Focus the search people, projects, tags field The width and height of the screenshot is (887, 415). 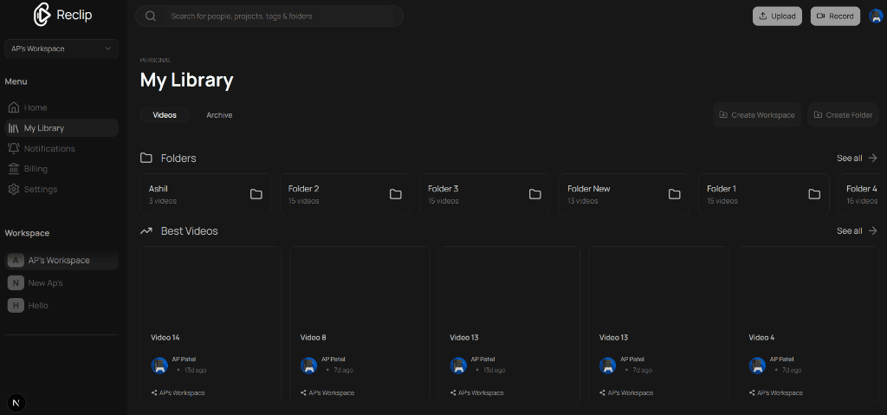pos(269,16)
